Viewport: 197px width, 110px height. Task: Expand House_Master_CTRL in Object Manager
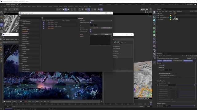(157, 17)
